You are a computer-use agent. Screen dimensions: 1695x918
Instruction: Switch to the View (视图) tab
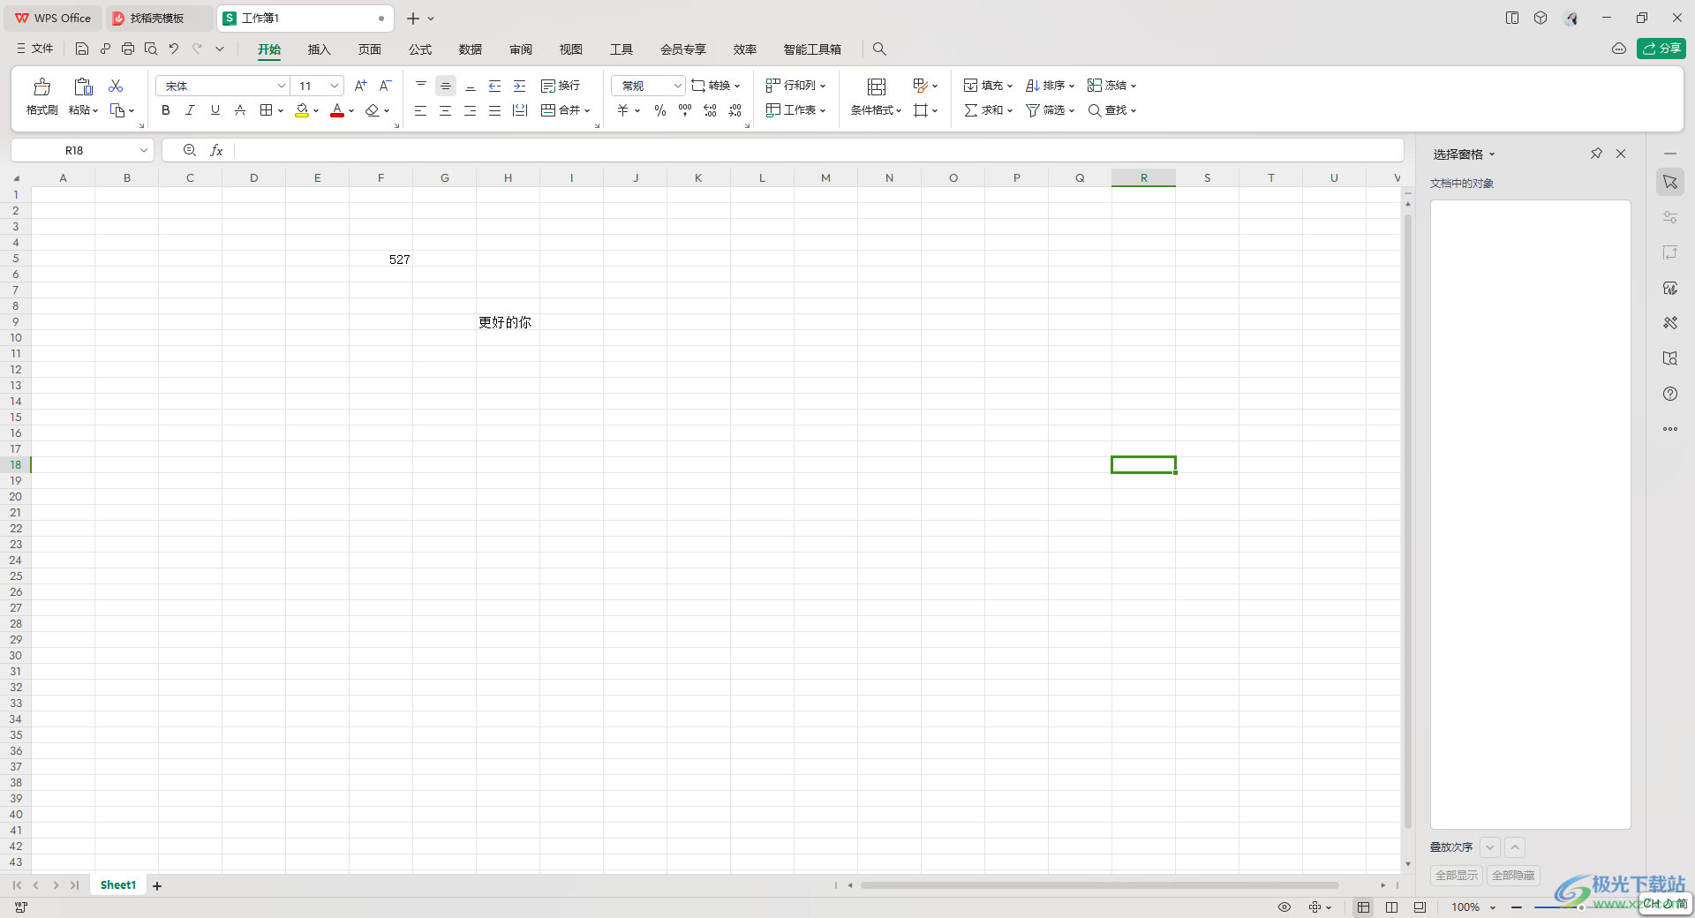571,49
